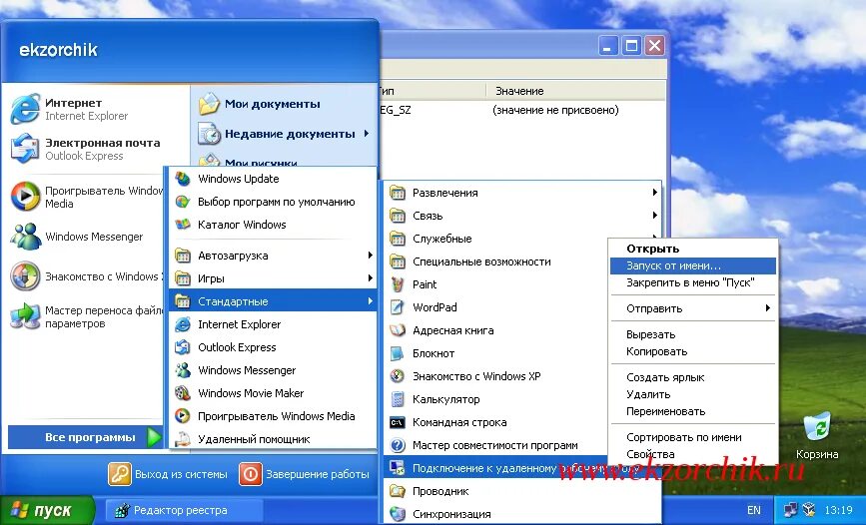Expand Служебные folder
The width and height of the screenshot is (866, 525).
tap(494, 239)
